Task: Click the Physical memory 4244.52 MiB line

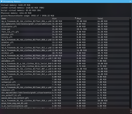Action: (x=16, y=13)
